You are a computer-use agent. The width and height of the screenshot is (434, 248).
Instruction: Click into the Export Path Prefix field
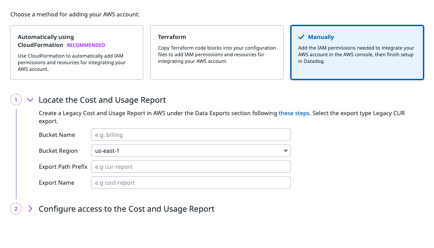190,167
